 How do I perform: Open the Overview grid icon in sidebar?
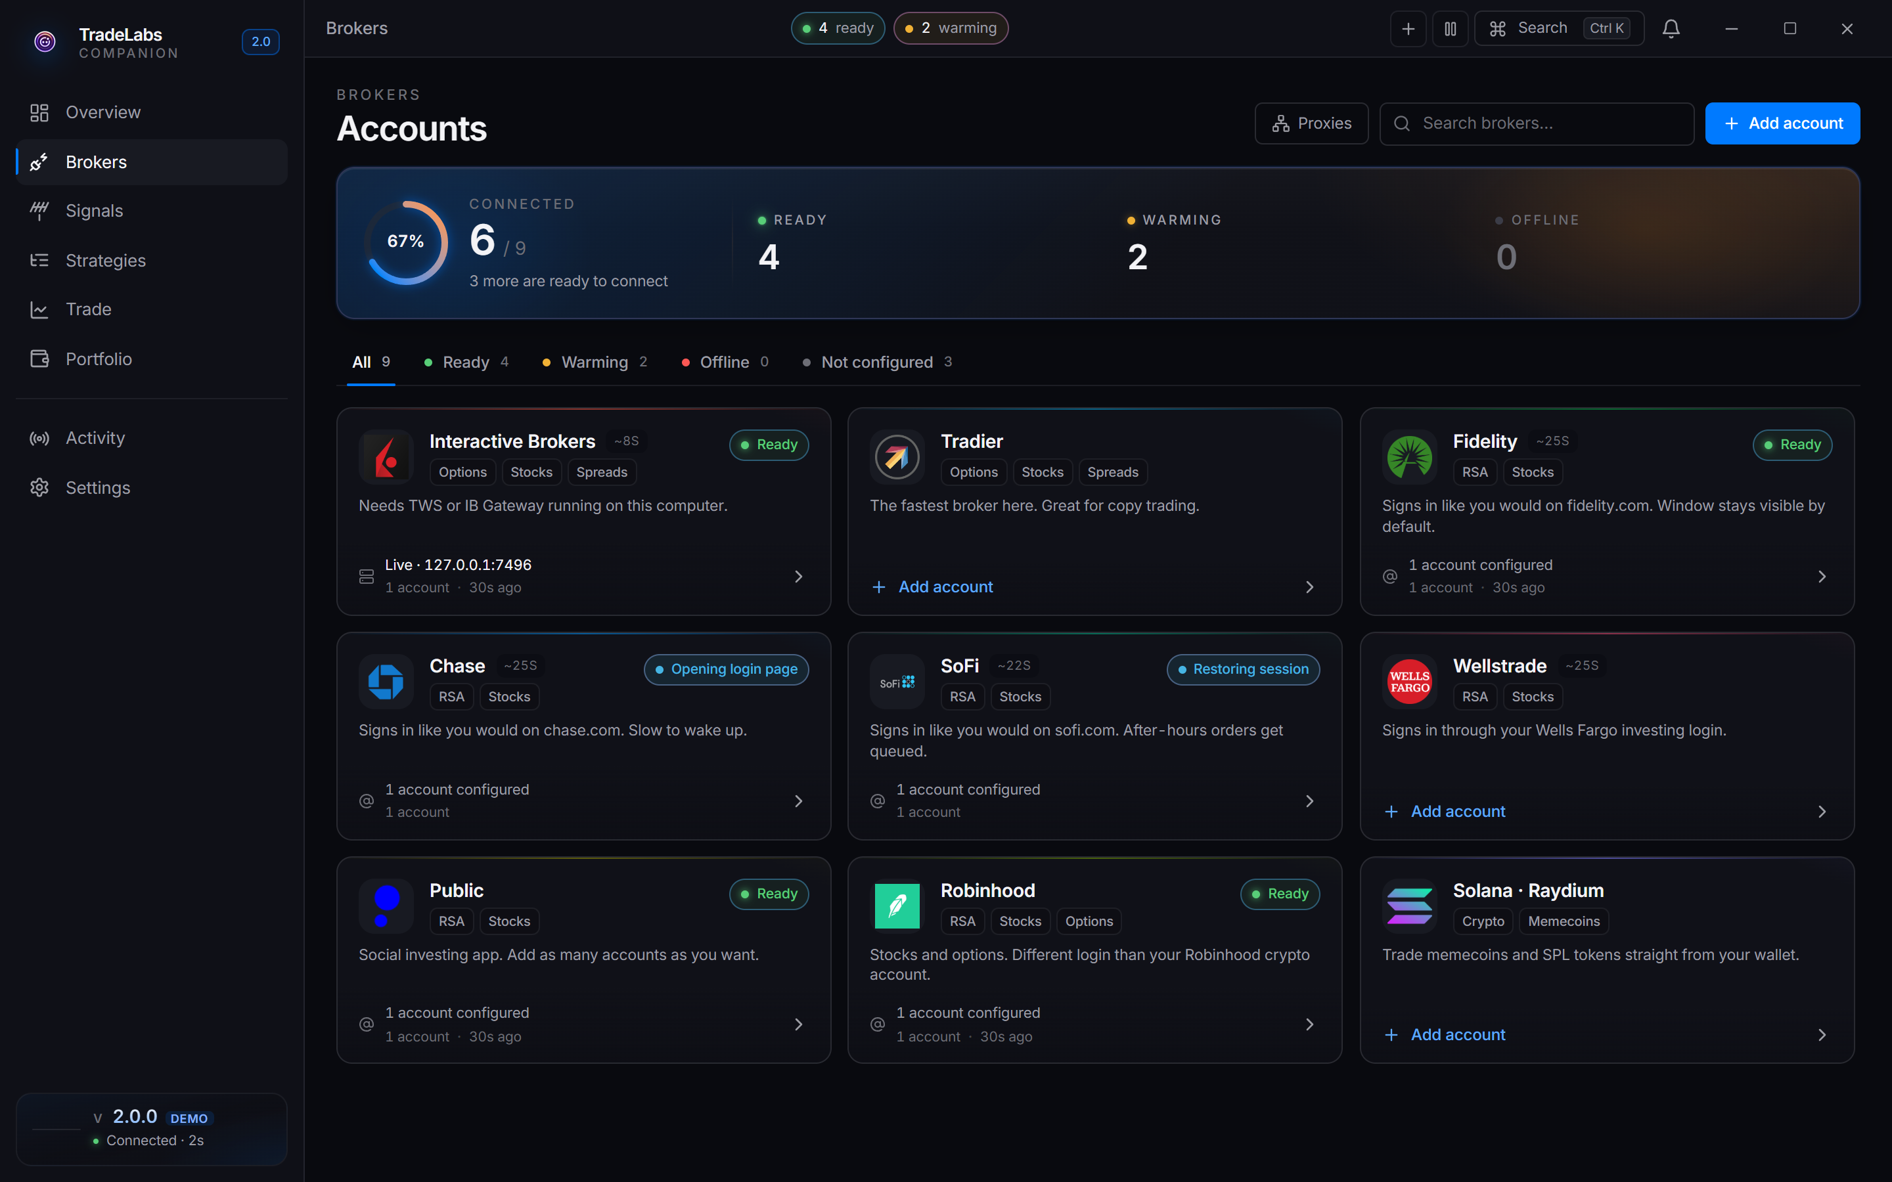coord(39,112)
